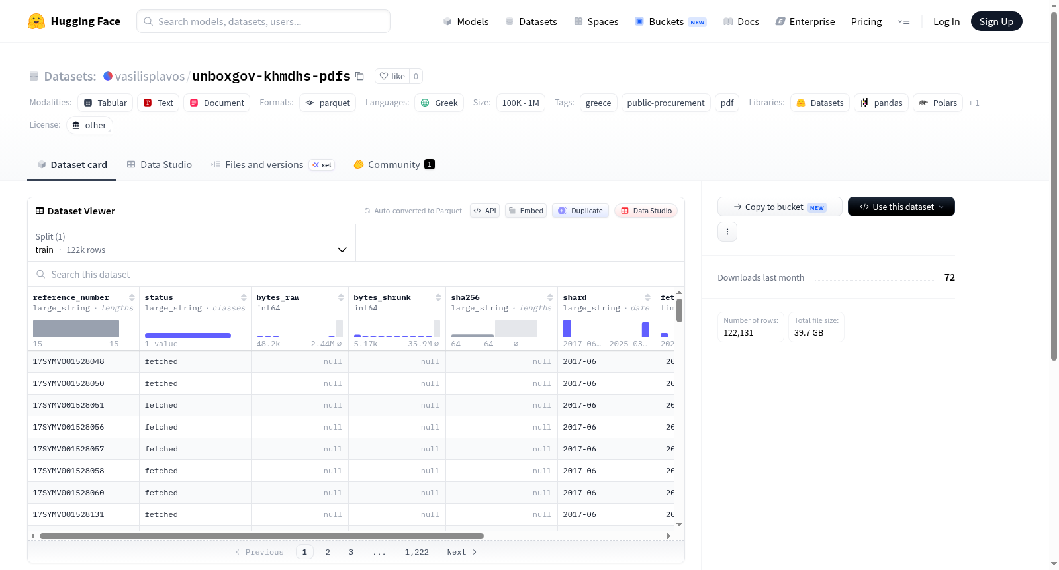Open the Pricing page

point(866,21)
